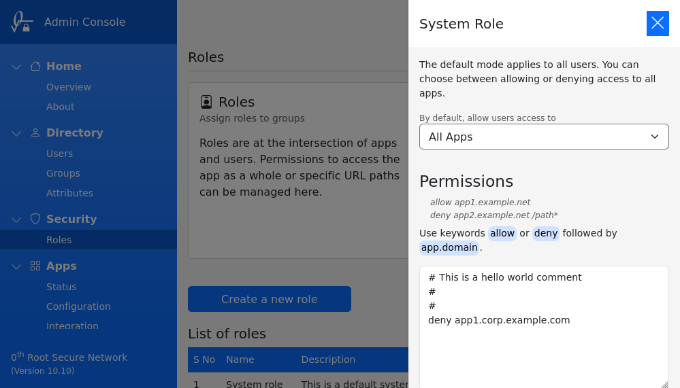This screenshot has width=680, height=388.
Task: Click the Directory person icon
Action: click(35, 133)
